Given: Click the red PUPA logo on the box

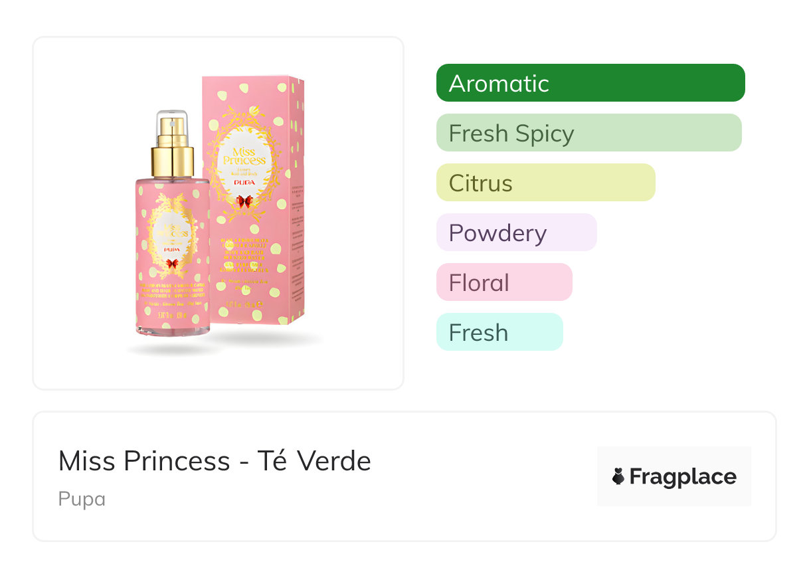Looking at the screenshot, I should point(245,183).
